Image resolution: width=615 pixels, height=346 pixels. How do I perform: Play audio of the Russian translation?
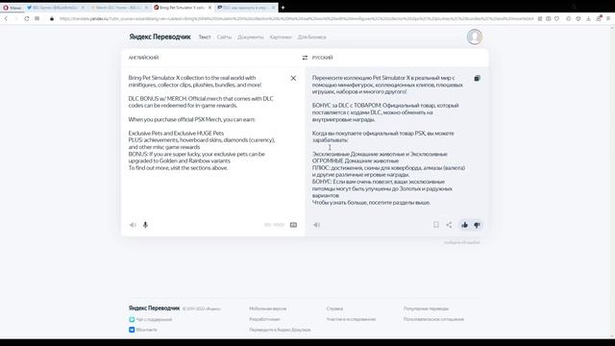click(316, 225)
